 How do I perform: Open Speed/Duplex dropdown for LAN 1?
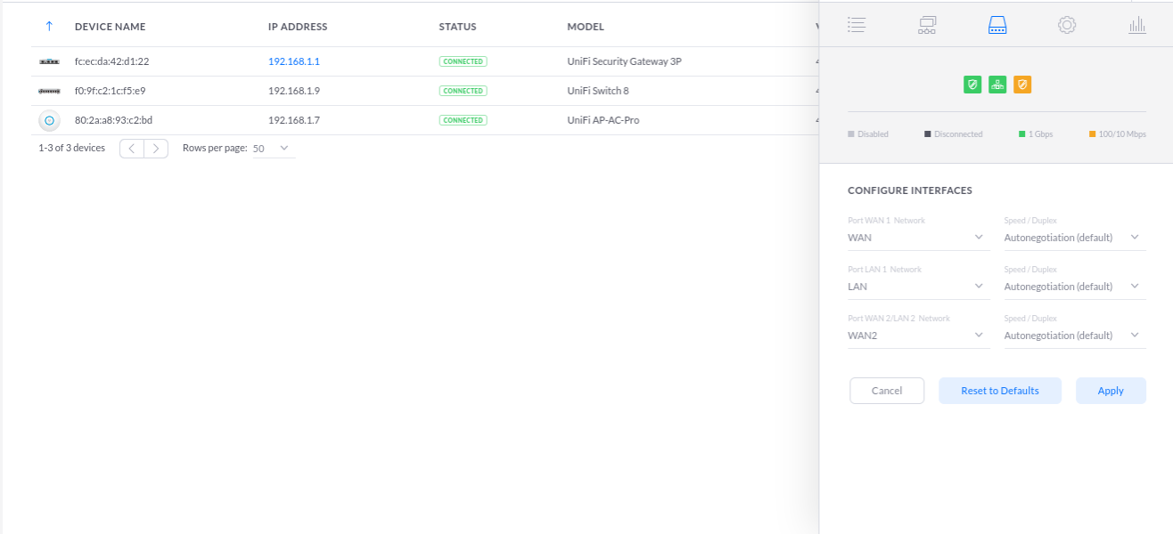1075,287
